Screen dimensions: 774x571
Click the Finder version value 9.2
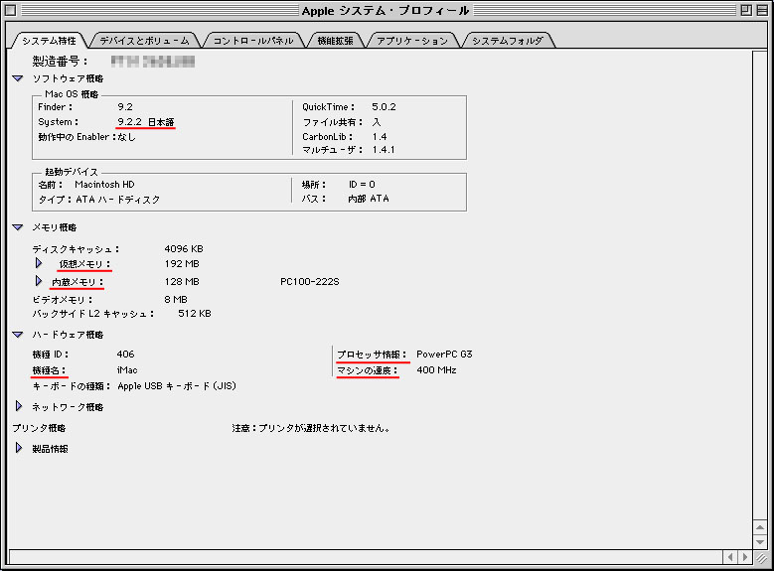(125, 107)
